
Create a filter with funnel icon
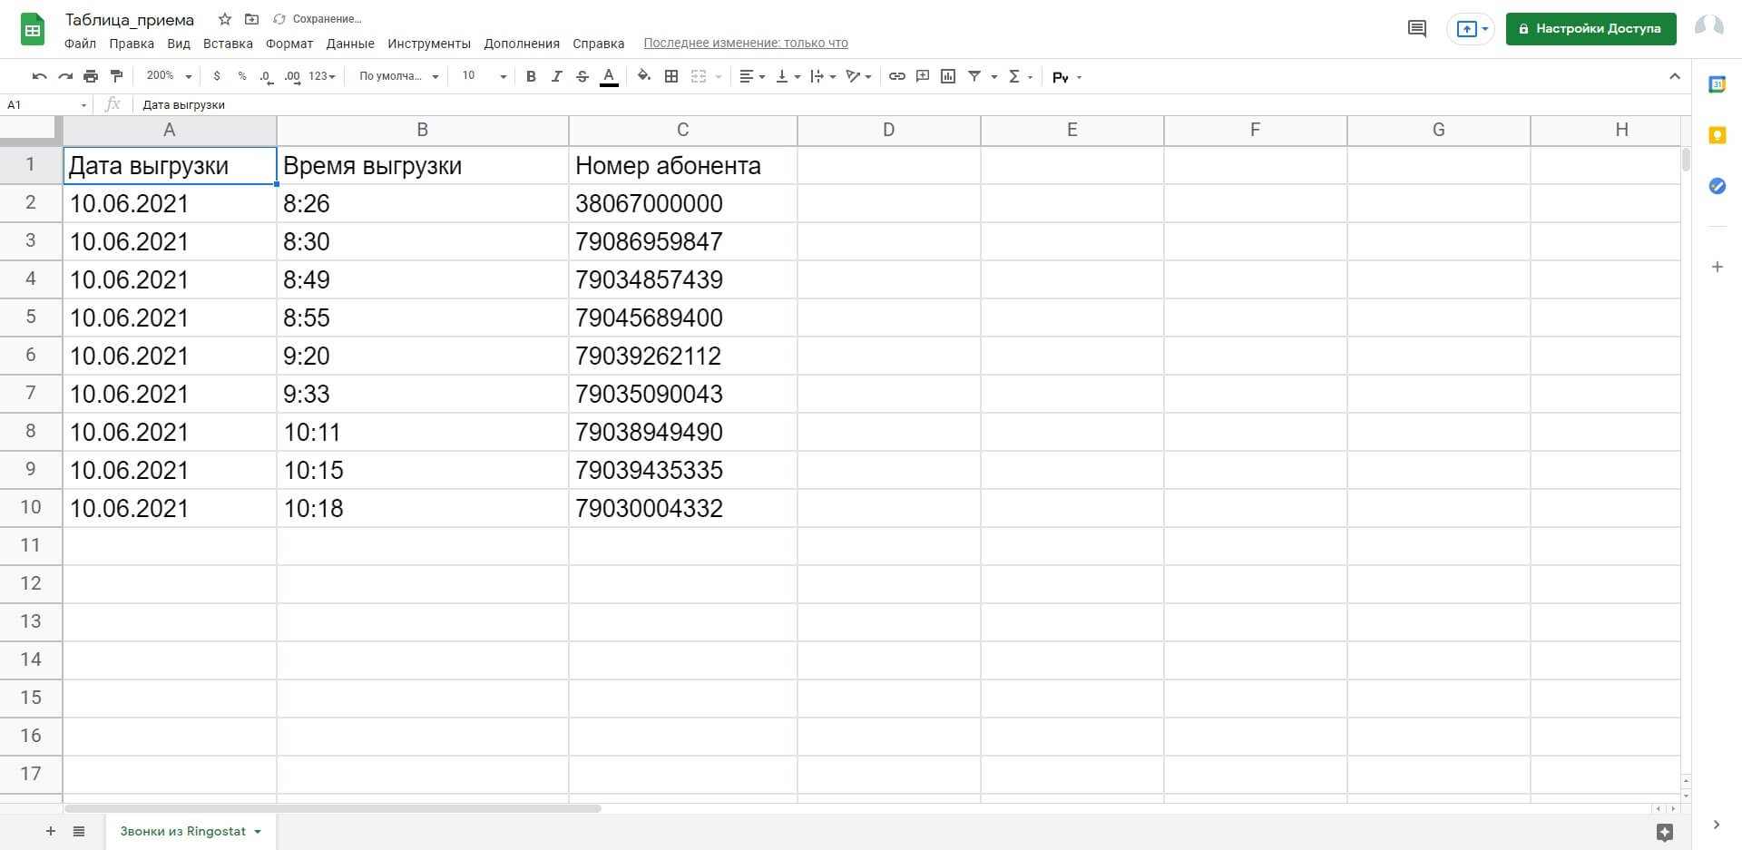point(974,76)
